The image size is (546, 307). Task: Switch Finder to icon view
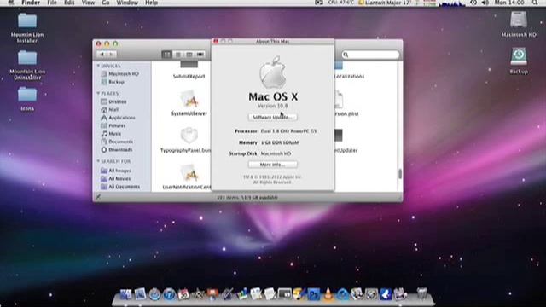click(167, 55)
